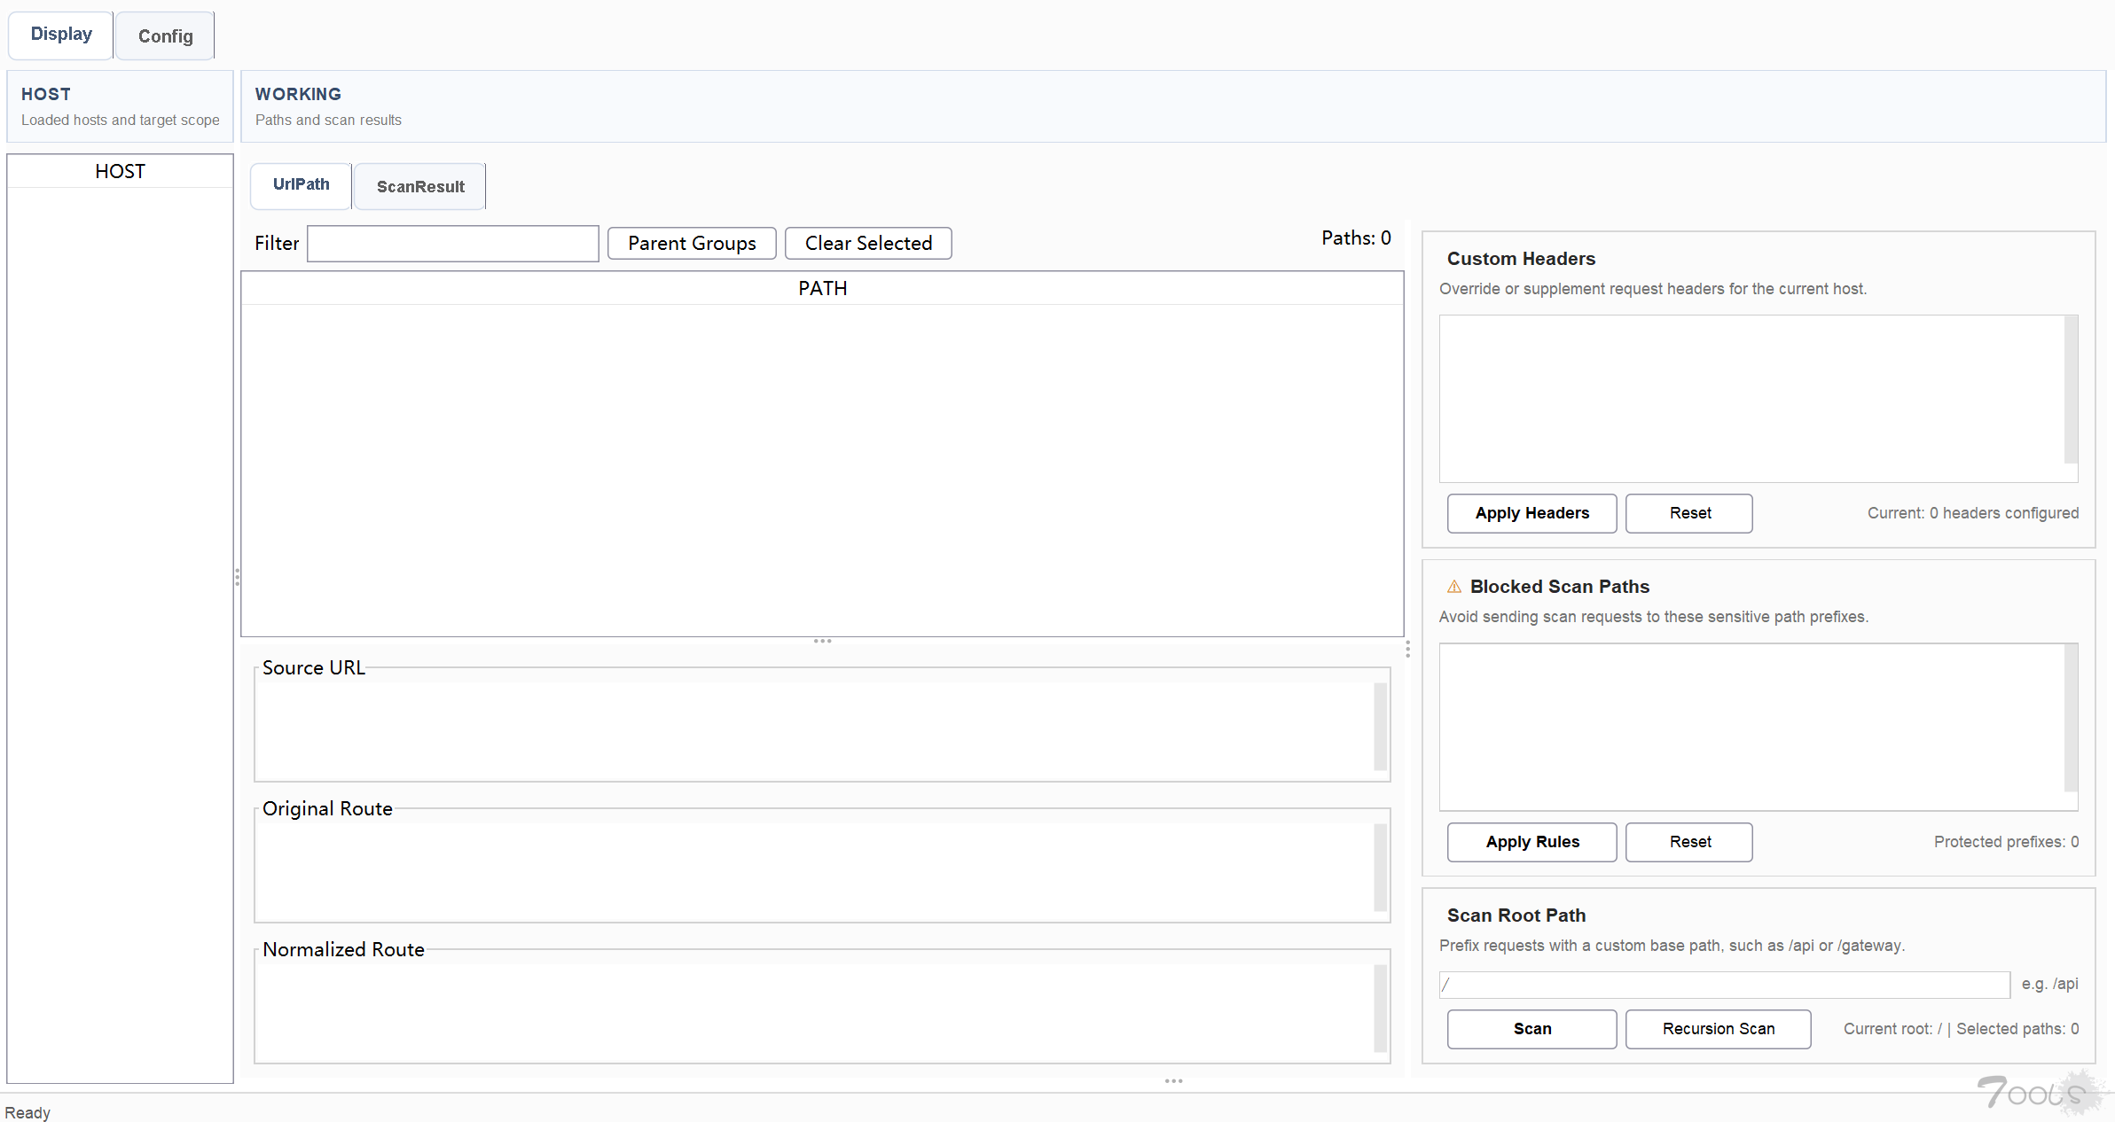2115x1122 pixels.
Task: Click the Blocked Scan Paths warning icon
Action: [1454, 587]
